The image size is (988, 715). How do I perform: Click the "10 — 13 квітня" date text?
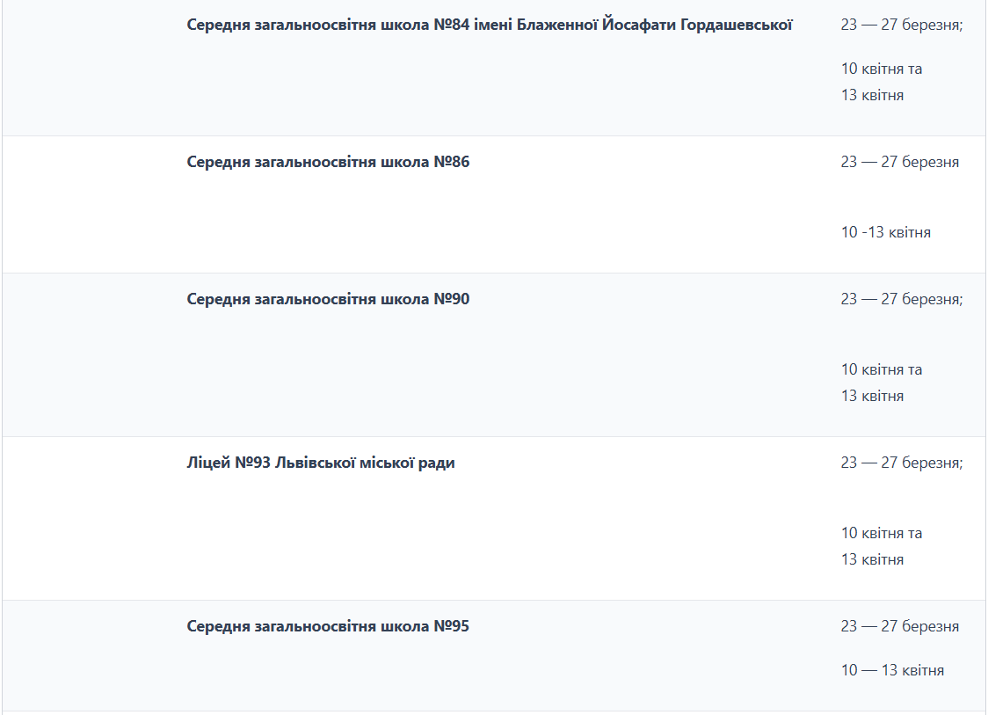[x=892, y=670]
